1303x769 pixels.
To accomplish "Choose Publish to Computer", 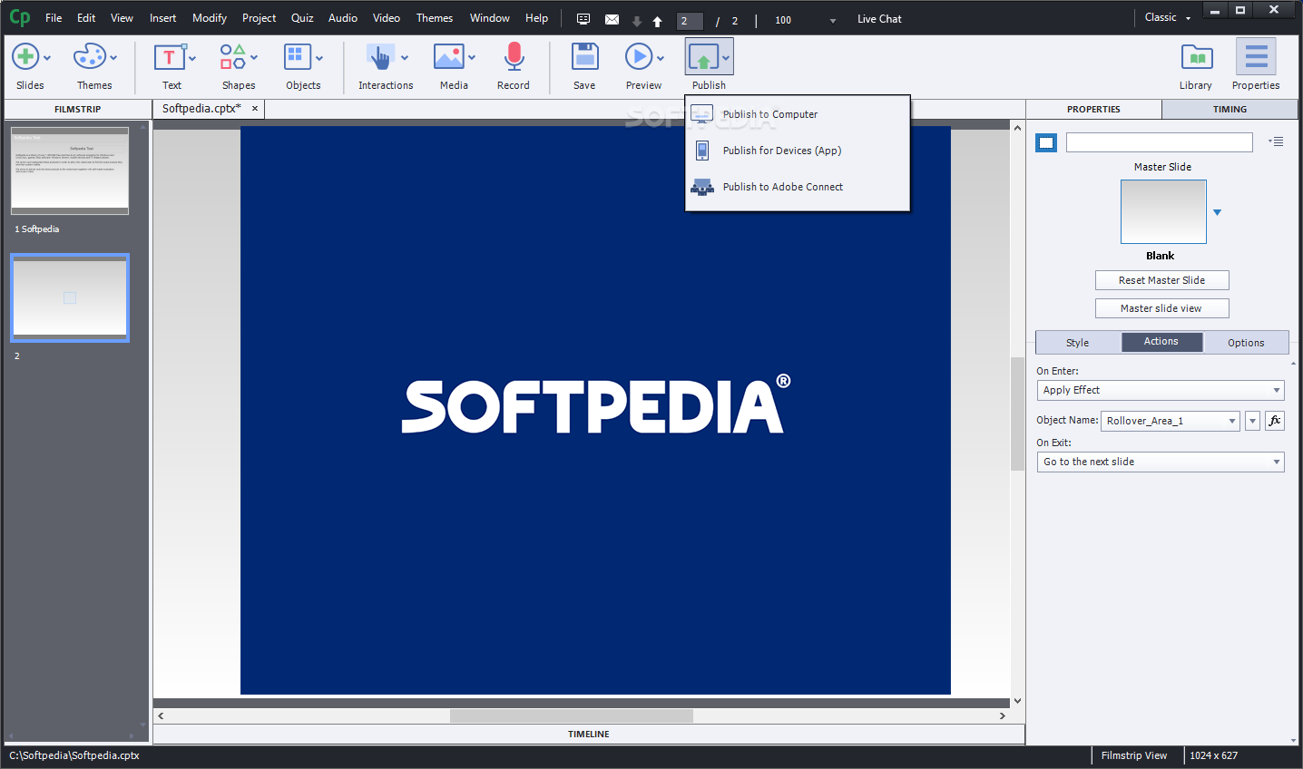I will coord(798,114).
